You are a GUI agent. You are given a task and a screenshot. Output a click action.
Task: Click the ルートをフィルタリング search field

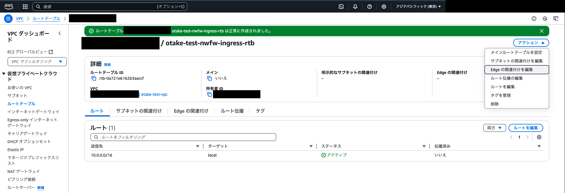(183, 137)
